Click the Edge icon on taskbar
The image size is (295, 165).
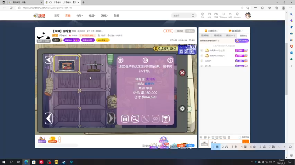26,162
